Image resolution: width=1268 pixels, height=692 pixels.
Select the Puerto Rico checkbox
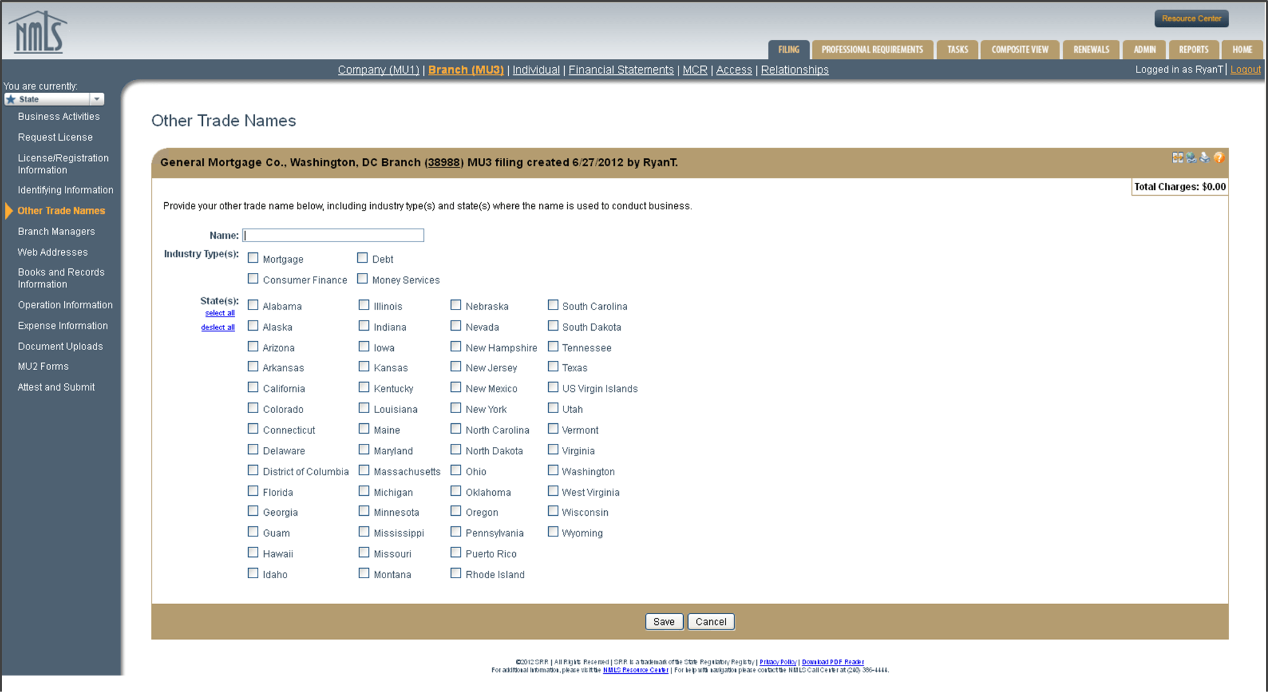[x=456, y=553]
